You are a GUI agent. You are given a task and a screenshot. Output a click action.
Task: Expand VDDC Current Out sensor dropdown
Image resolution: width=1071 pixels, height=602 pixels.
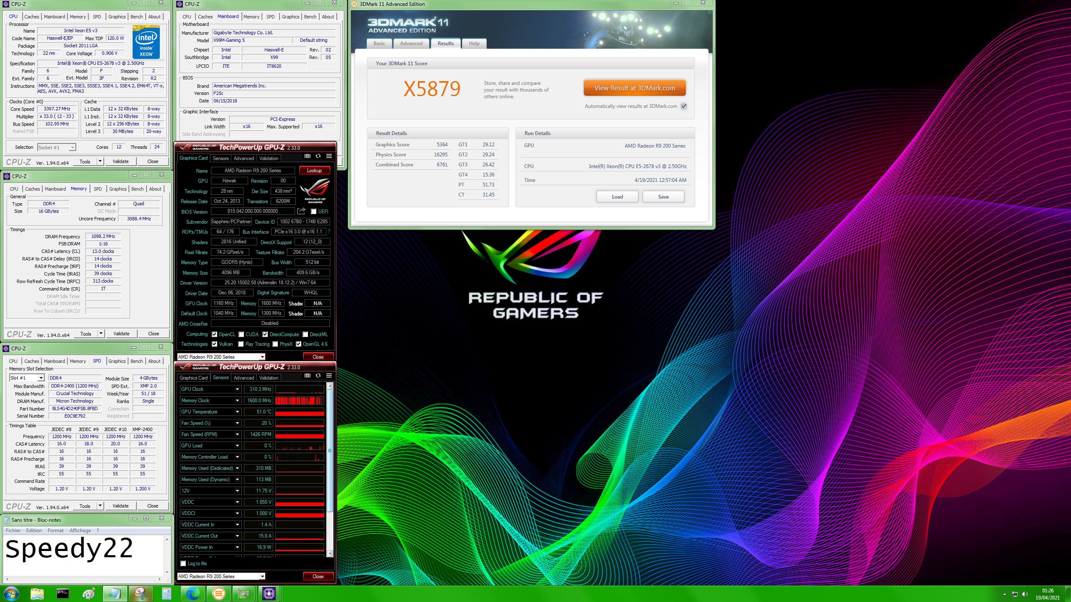(237, 536)
